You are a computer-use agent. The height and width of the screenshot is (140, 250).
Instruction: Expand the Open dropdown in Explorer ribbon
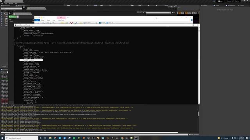pyautogui.click(x=102, y=23)
